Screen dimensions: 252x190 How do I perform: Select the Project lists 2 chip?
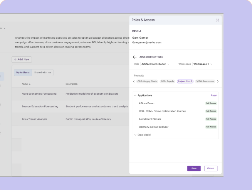pyautogui.click(x=185, y=81)
